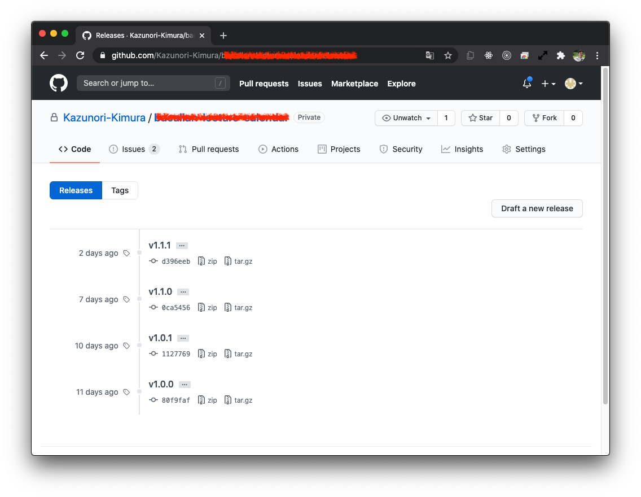Expand v1.1.0 ellipsis details

(x=183, y=291)
